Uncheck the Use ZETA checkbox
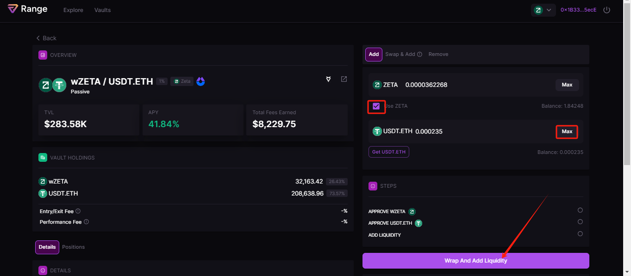Screen dimensions: 631x276 tap(376, 106)
